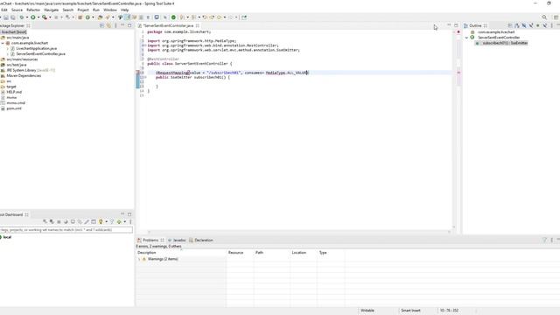
Task: Click the Boot Dashboard filter input field
Action: pos(66,229)
